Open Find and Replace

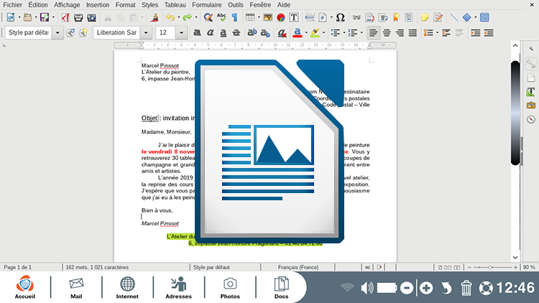pyautogui.click(x=208, y=17)
